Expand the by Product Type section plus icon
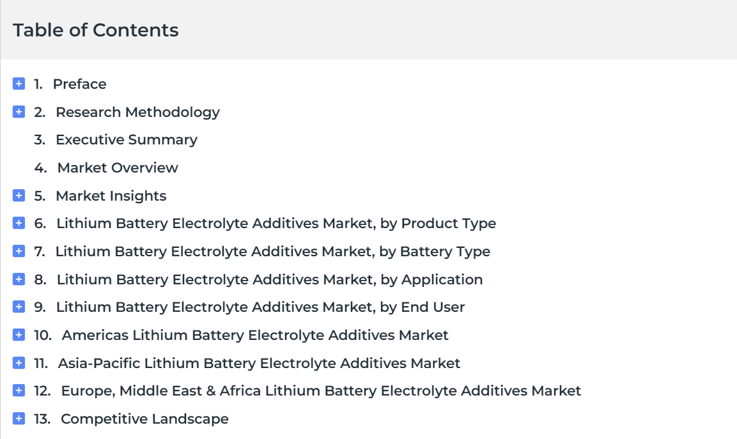This screenshot has width=737, height=439. click(x=19, y=223)
